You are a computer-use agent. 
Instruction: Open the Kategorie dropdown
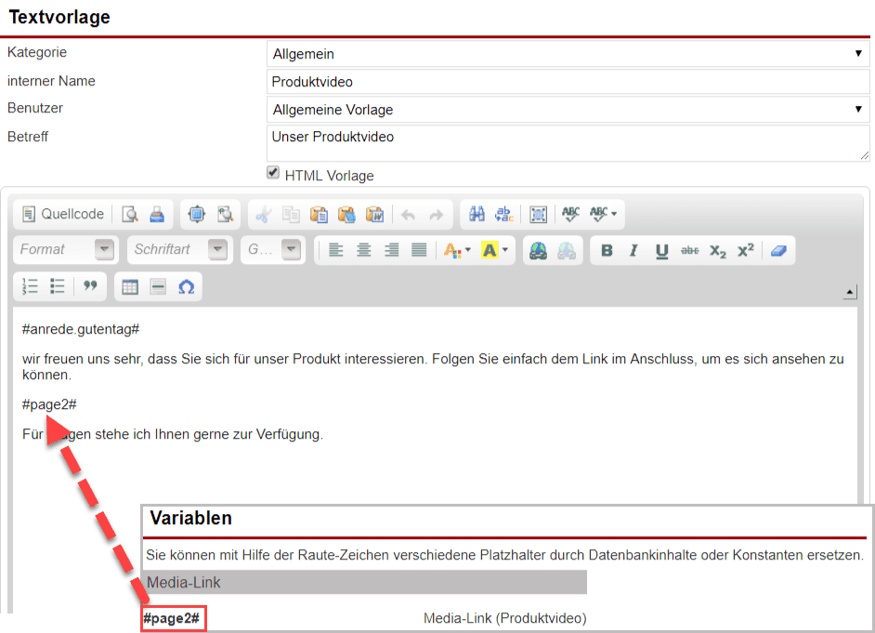coord(568,54)
